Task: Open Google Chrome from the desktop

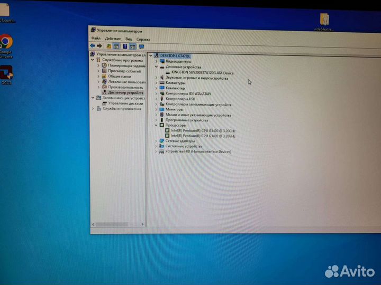Action: (x=6, y=46)
